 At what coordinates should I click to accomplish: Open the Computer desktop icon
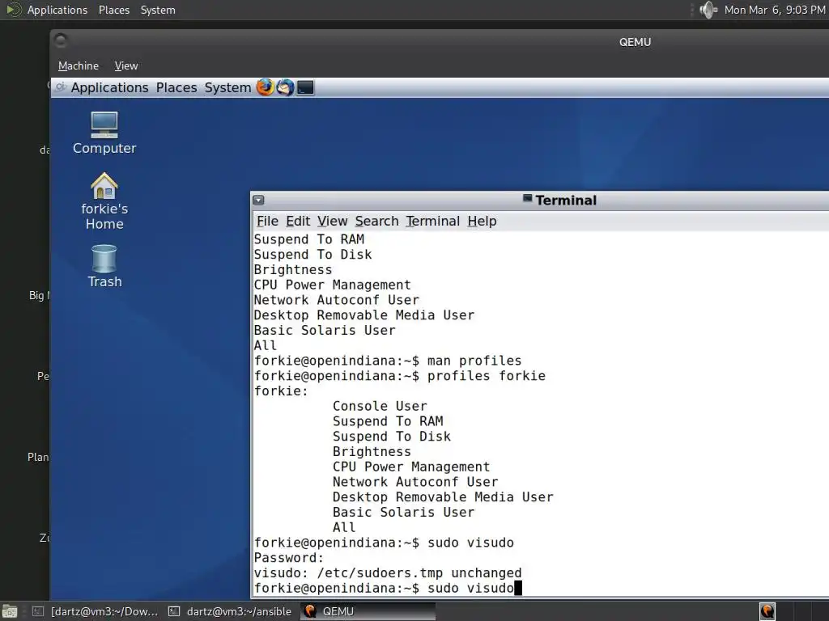pos(104,133)
